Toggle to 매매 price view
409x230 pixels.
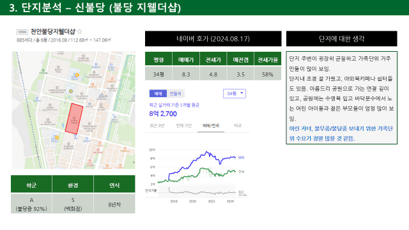[x=158, y=93]
